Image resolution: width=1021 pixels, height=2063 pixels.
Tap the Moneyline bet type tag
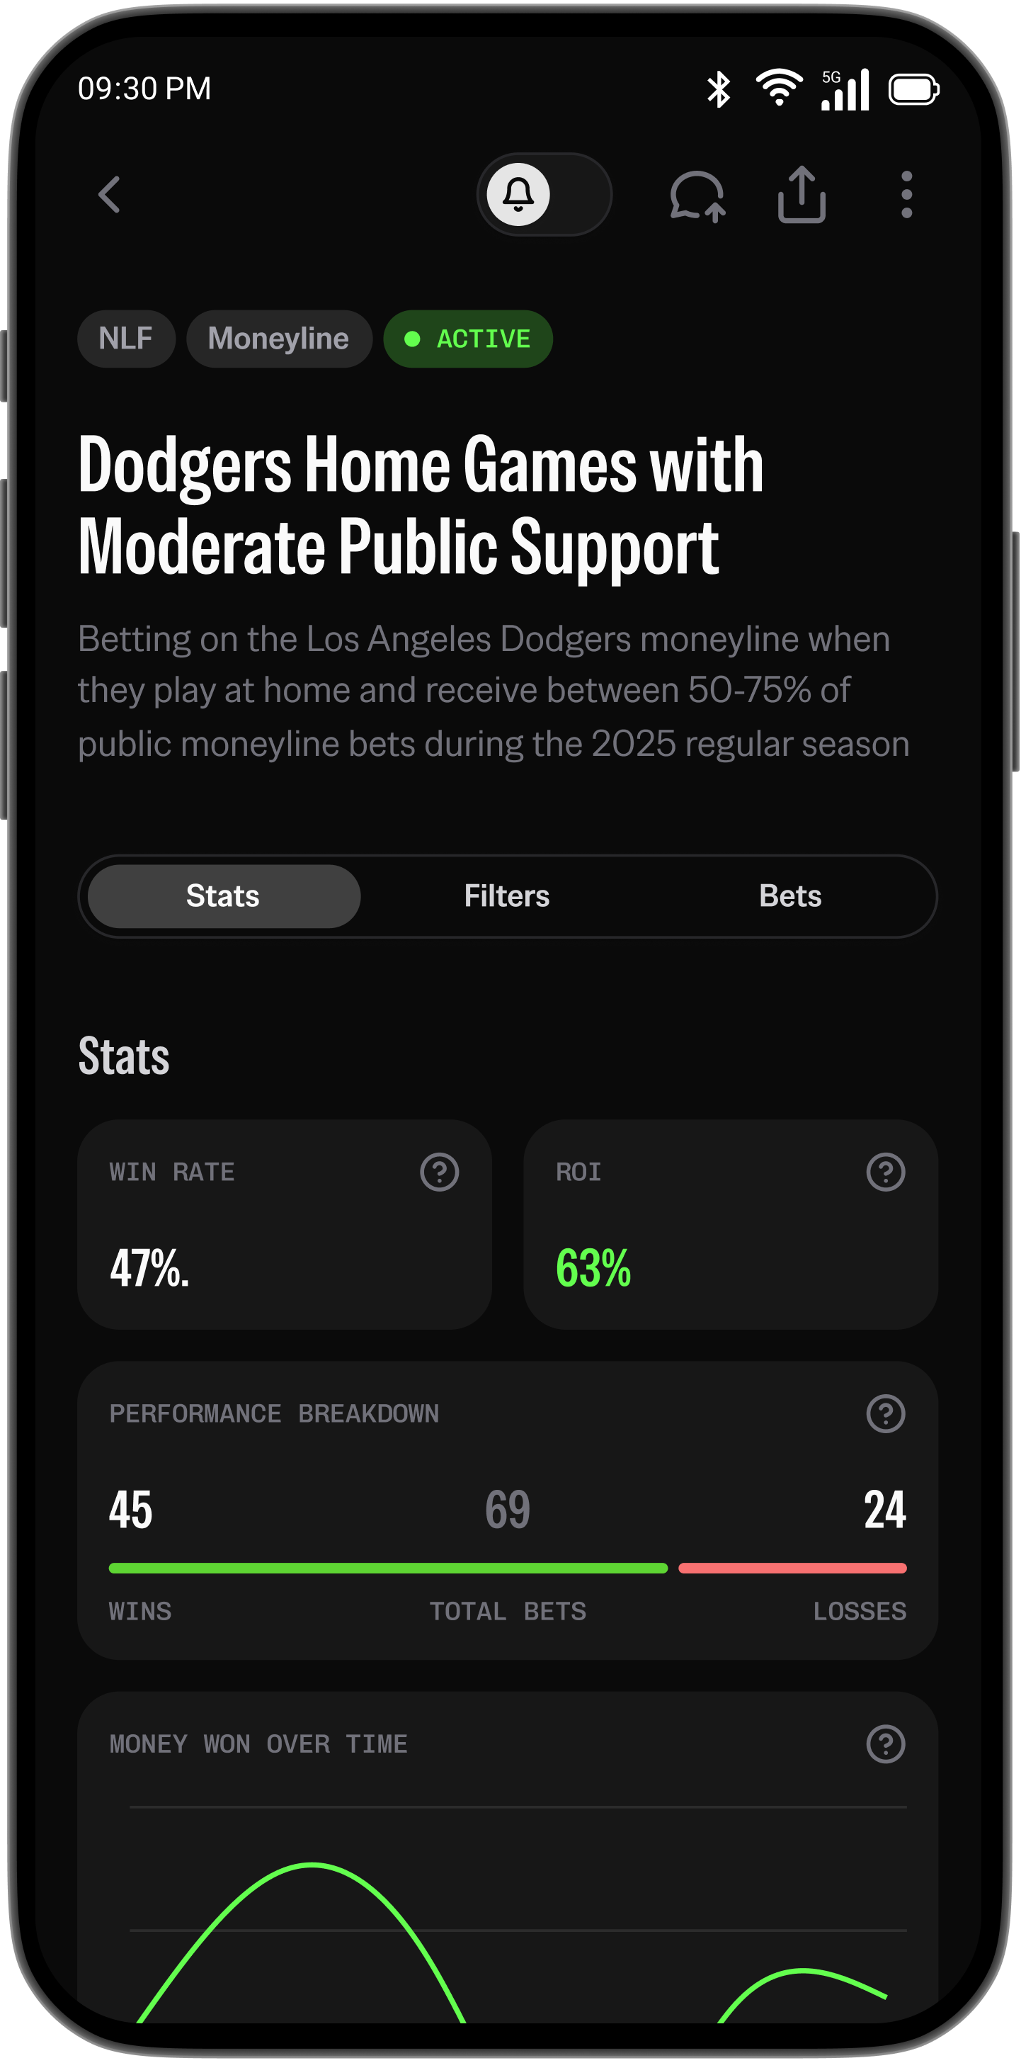(278, 339)
